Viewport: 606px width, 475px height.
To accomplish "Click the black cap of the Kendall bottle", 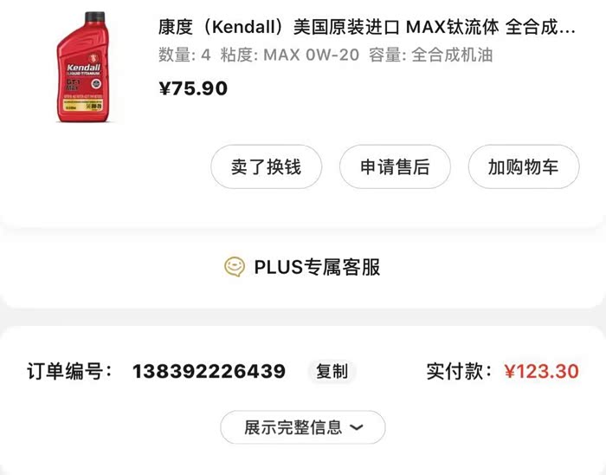I will pos(94,16).
